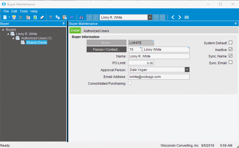Select Authorized Users (1) tree item
The width and height of the screenshot is (239, 148).
tap(36, 38)
